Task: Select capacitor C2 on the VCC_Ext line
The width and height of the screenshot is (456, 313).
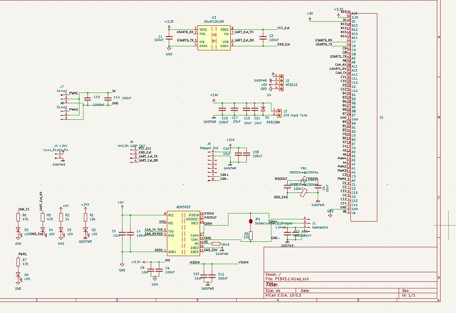Action: (x=263, y=37)
